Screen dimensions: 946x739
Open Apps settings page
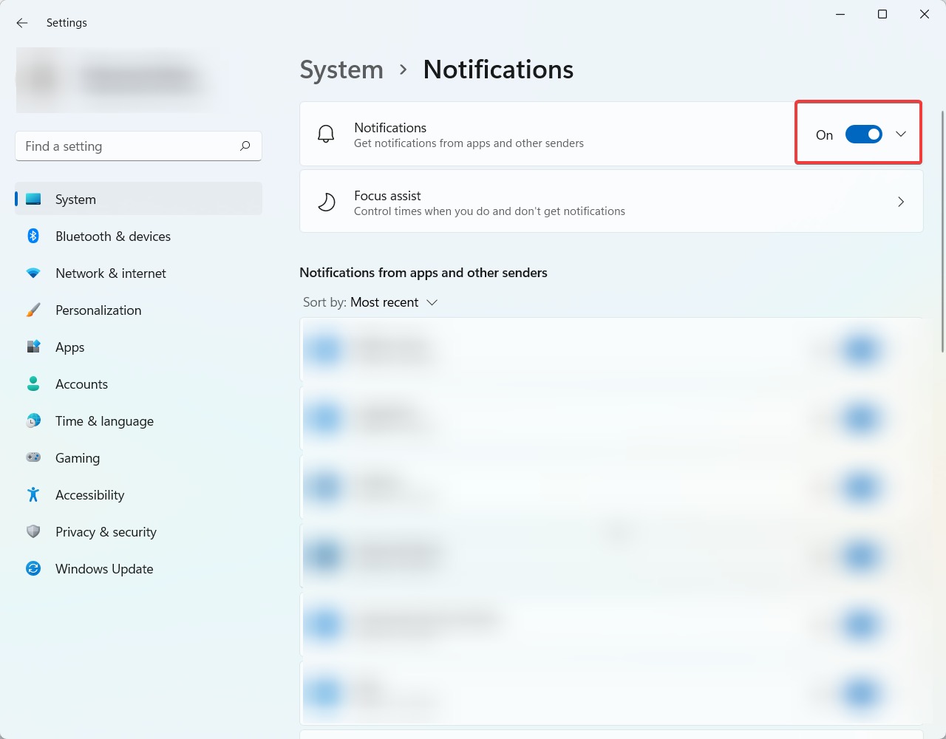click(139, 347)
